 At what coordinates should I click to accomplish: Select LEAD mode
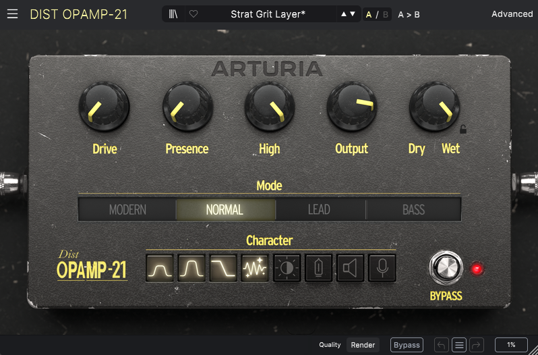point(320,209)
